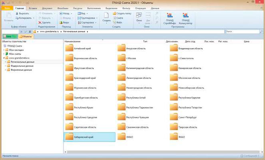
Task: Open the Сортировка dropdown
Action: (x=86, y=23)
